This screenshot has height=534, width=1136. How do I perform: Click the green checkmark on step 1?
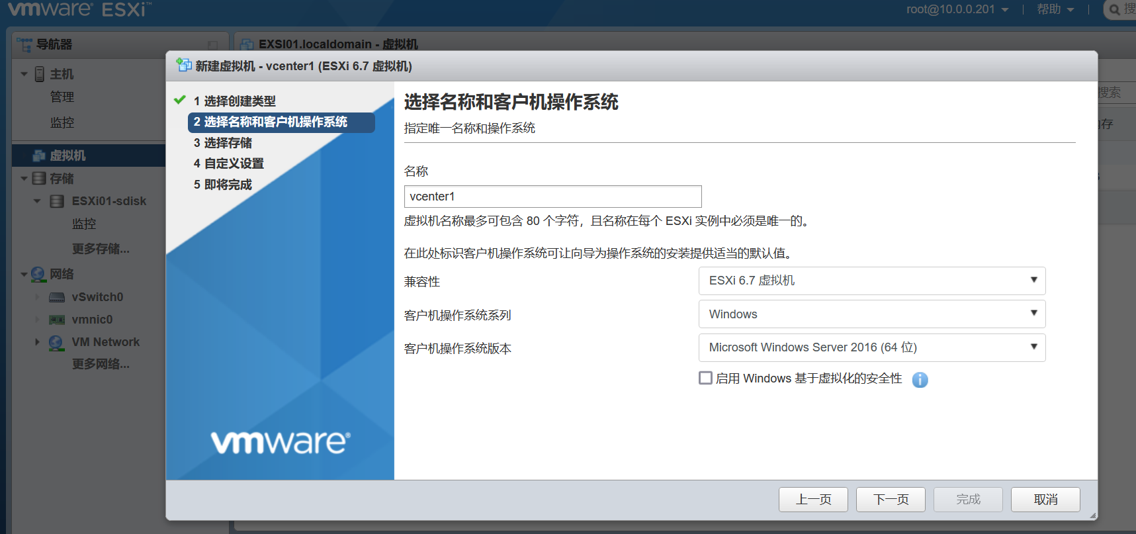[x=179, y=100]
